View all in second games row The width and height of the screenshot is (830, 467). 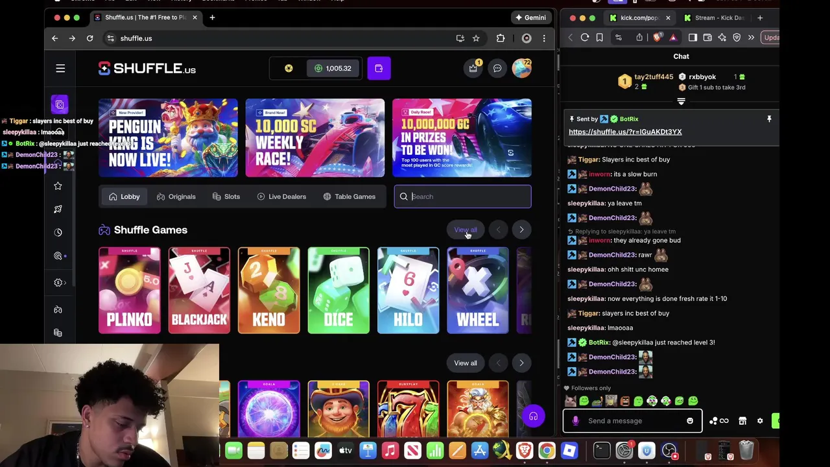[466, 363]
